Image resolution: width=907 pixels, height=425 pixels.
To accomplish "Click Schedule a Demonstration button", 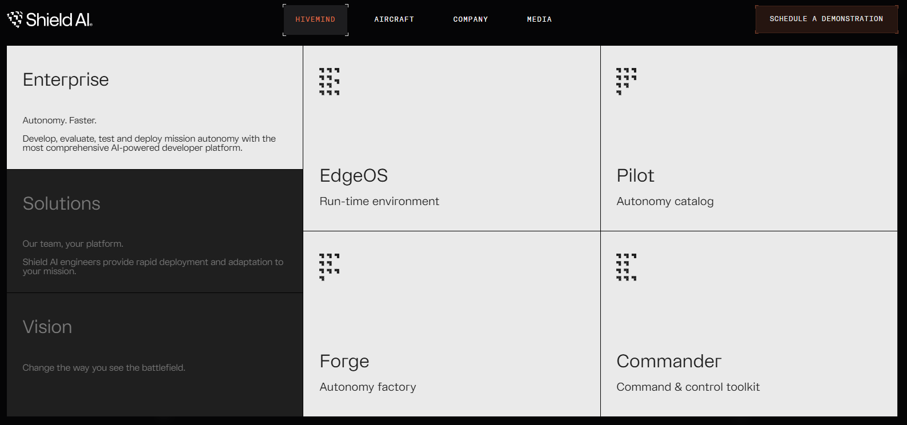I will tap(826, 19).
